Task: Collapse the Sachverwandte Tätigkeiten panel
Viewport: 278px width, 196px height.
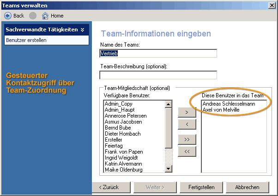Action: pyautogui.click(x=82, y=30)
